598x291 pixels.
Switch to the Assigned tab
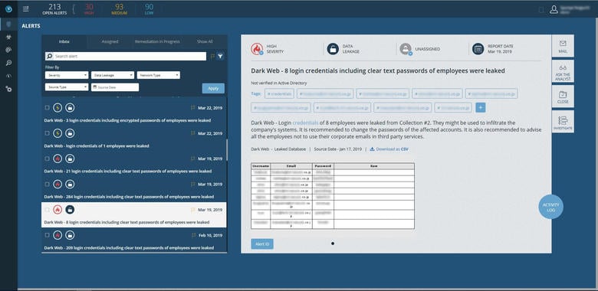point(110,41)
